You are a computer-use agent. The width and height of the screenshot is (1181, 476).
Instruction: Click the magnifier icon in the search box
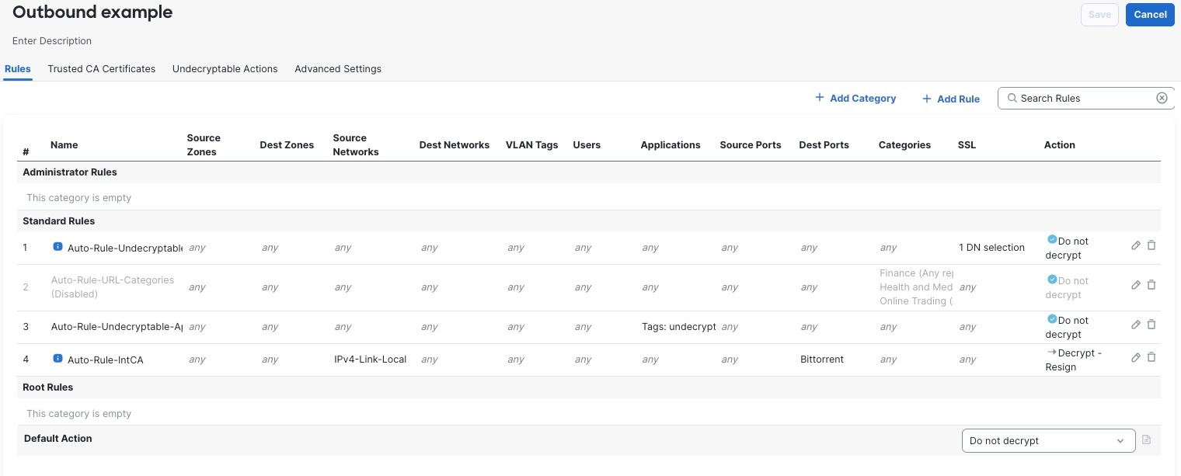[x=1012, y=98]
